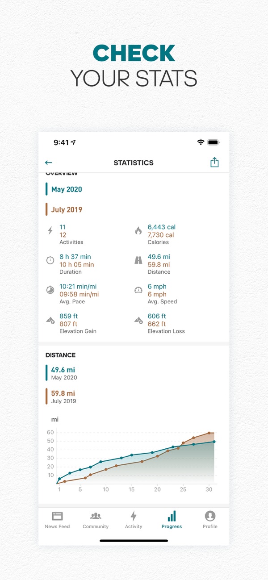This screenshot has width=268, height=580.
Task: Switch to the Community tab
Action: click(x=96, y=520)
